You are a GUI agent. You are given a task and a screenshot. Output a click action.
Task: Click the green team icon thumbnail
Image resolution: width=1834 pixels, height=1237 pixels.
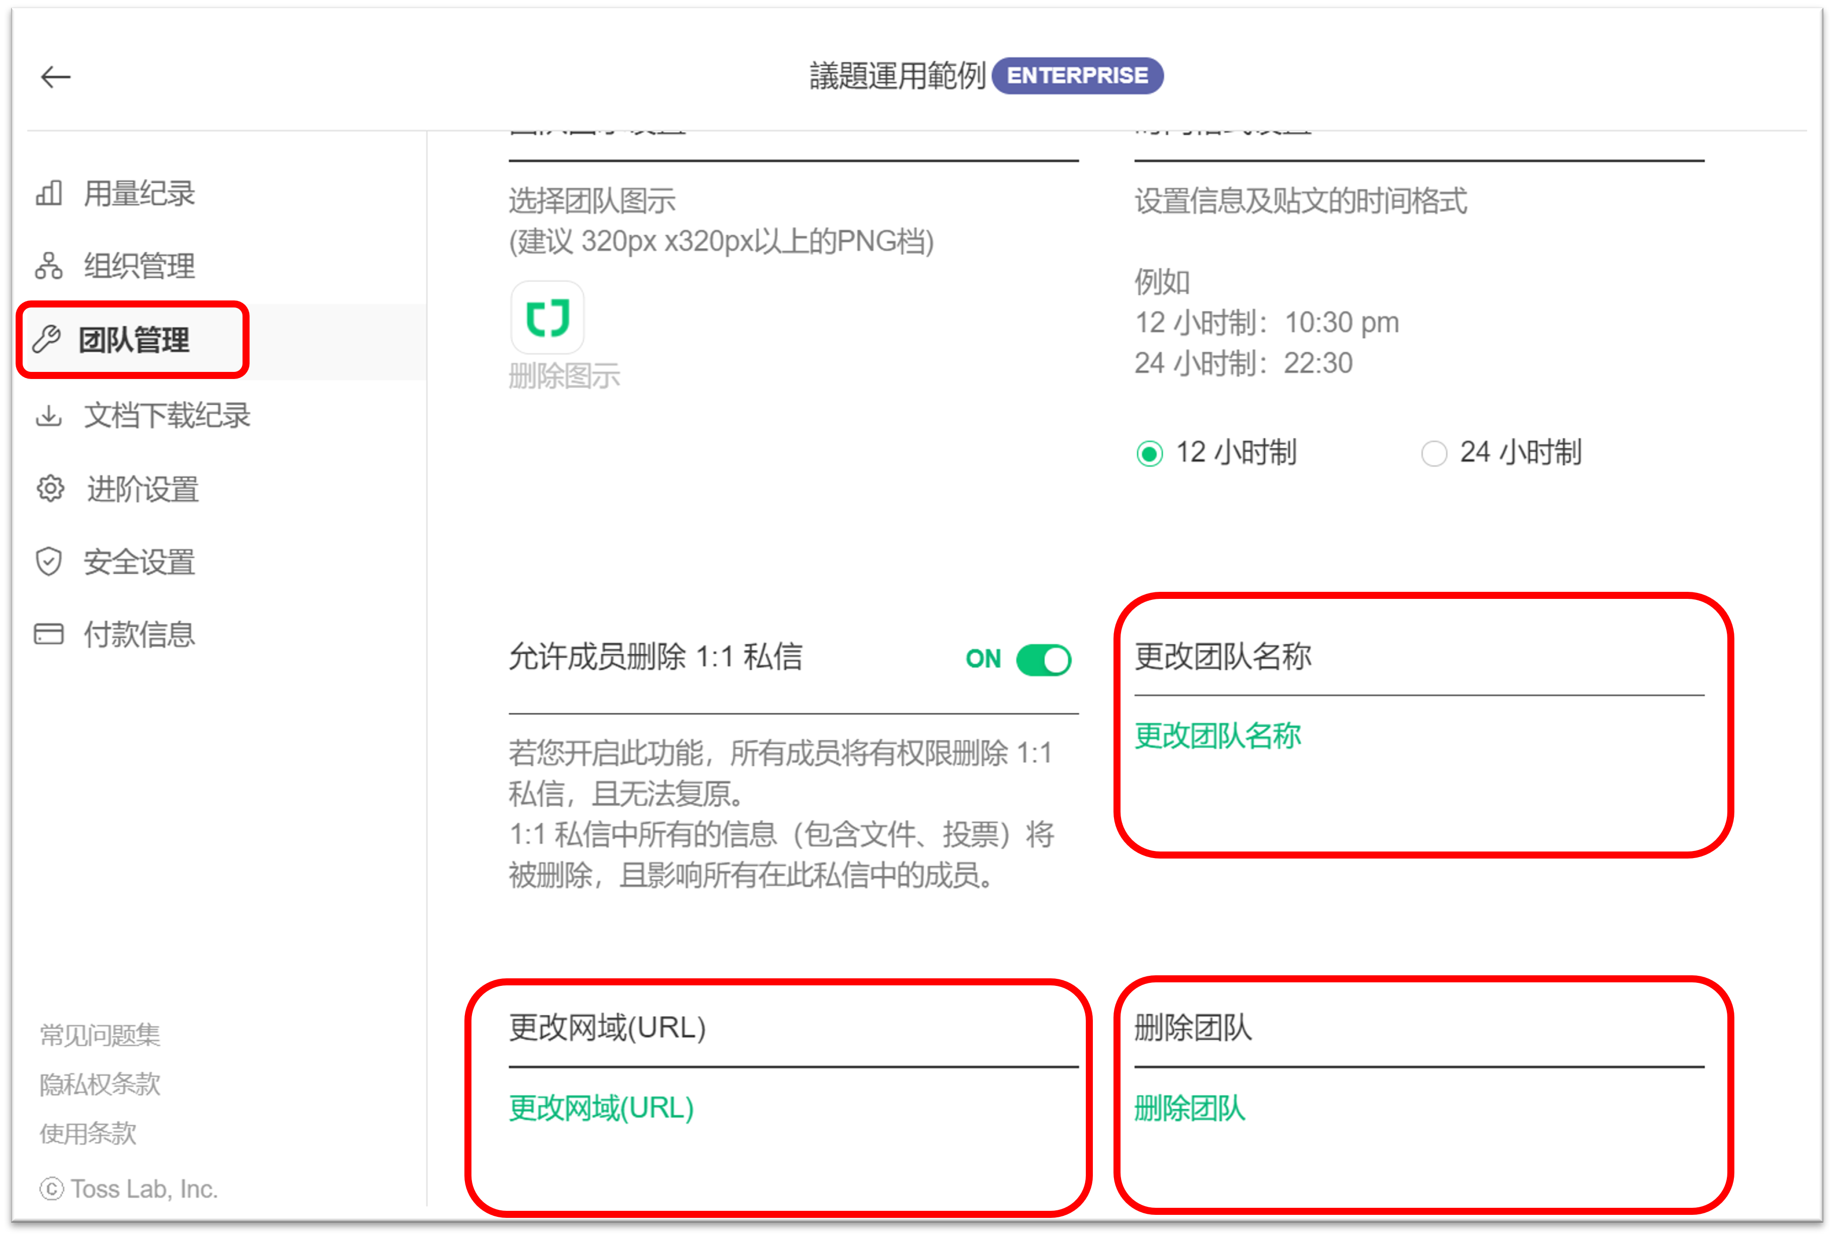(x=547, y=318)
